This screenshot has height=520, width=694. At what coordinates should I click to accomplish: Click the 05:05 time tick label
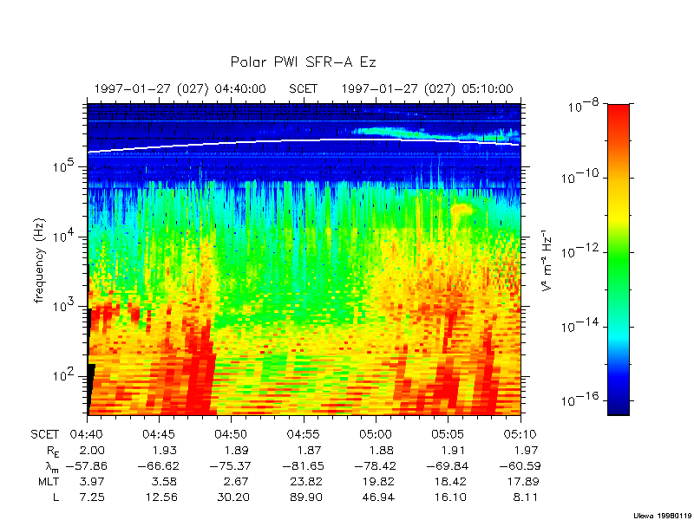click(x=447, y=434)
